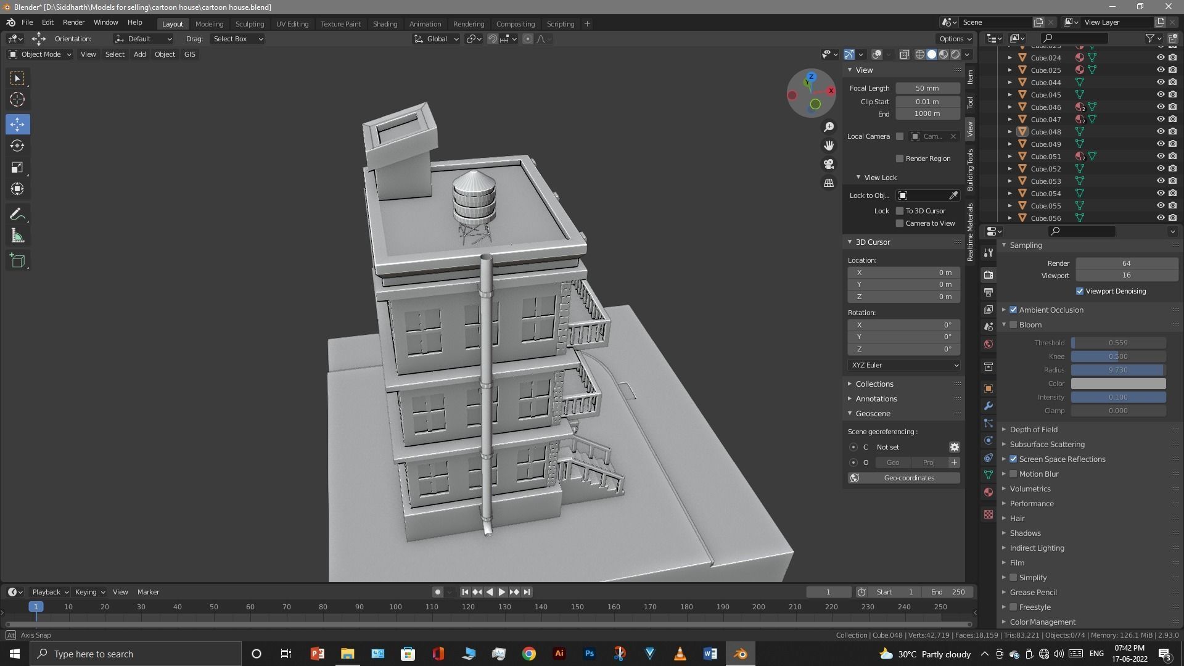This screenshot has height=666, width=1184.
Task: Open the Drag Select Box dropdown
Action: (x=237, y=39)
